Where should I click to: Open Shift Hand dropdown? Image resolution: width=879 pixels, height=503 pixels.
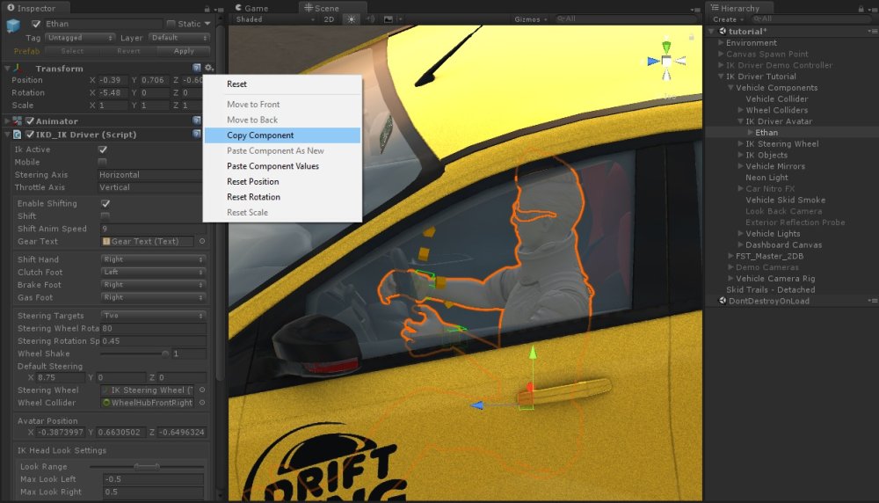click(x=153, y=259)
